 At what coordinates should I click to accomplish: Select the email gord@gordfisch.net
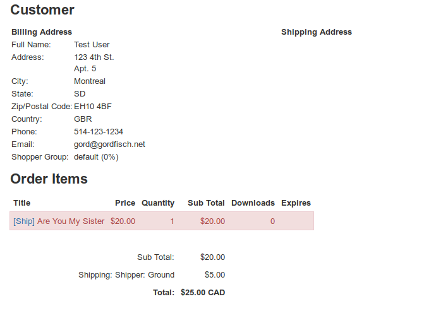(x=109, y=144)
